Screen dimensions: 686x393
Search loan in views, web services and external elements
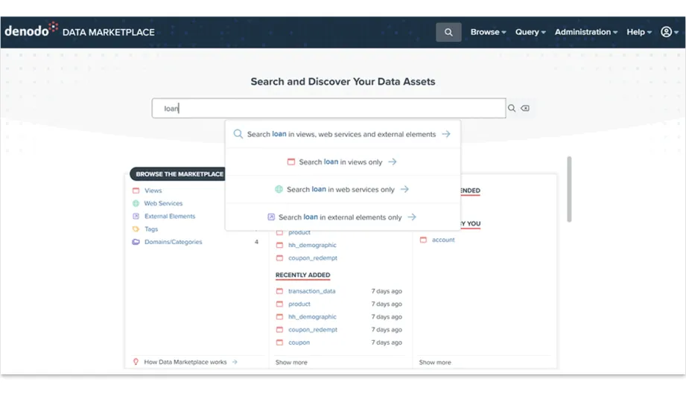pyautogui.click(x=343, y=134)
